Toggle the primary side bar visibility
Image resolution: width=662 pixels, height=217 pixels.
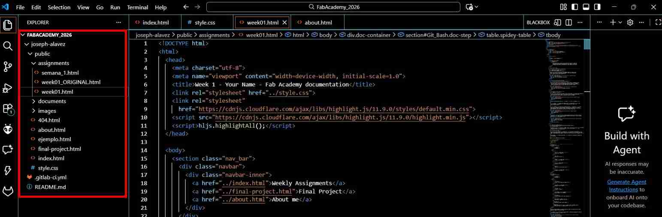[574, 7]
